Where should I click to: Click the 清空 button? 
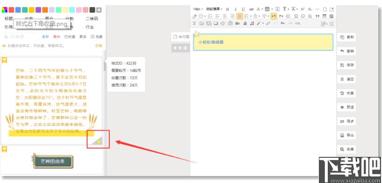coord(346,79)
